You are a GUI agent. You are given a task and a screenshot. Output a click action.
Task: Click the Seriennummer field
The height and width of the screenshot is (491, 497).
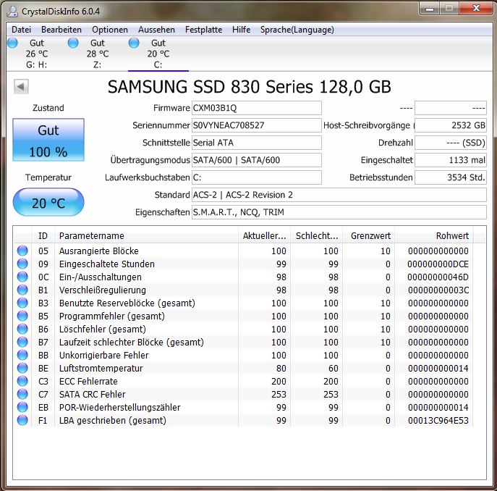tap(257, 125)
